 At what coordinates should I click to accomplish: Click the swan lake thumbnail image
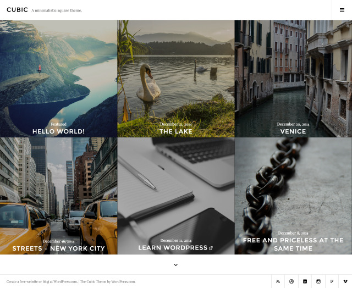coord(175,71)
